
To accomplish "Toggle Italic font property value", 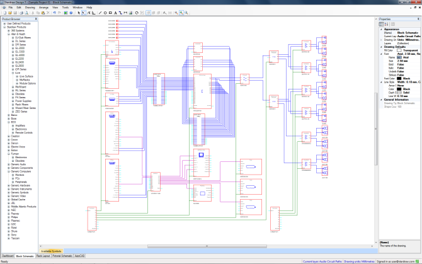I will click(x=401, y=67).
